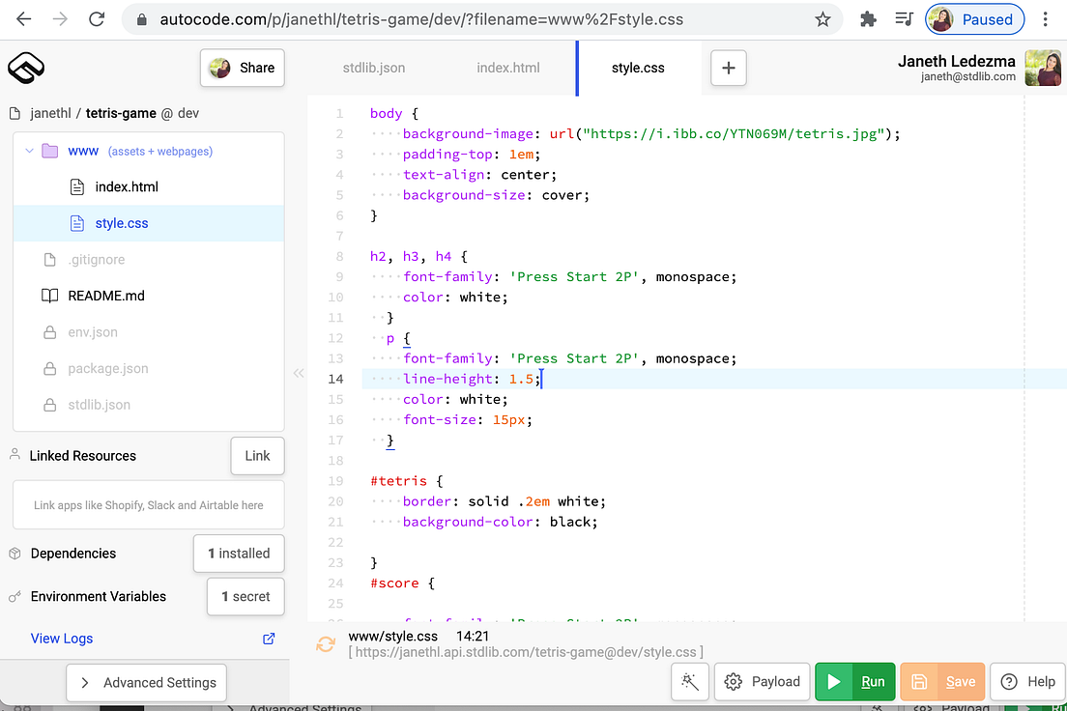1067x711 pixels.
Task: Open a new tab with the plus icon
Action: click(729, 68)
